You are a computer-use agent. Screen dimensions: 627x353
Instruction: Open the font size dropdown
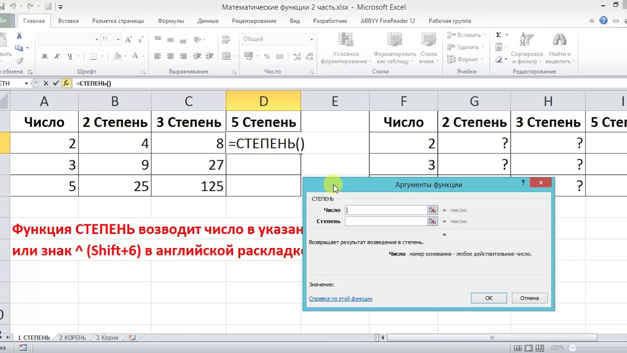118,40
